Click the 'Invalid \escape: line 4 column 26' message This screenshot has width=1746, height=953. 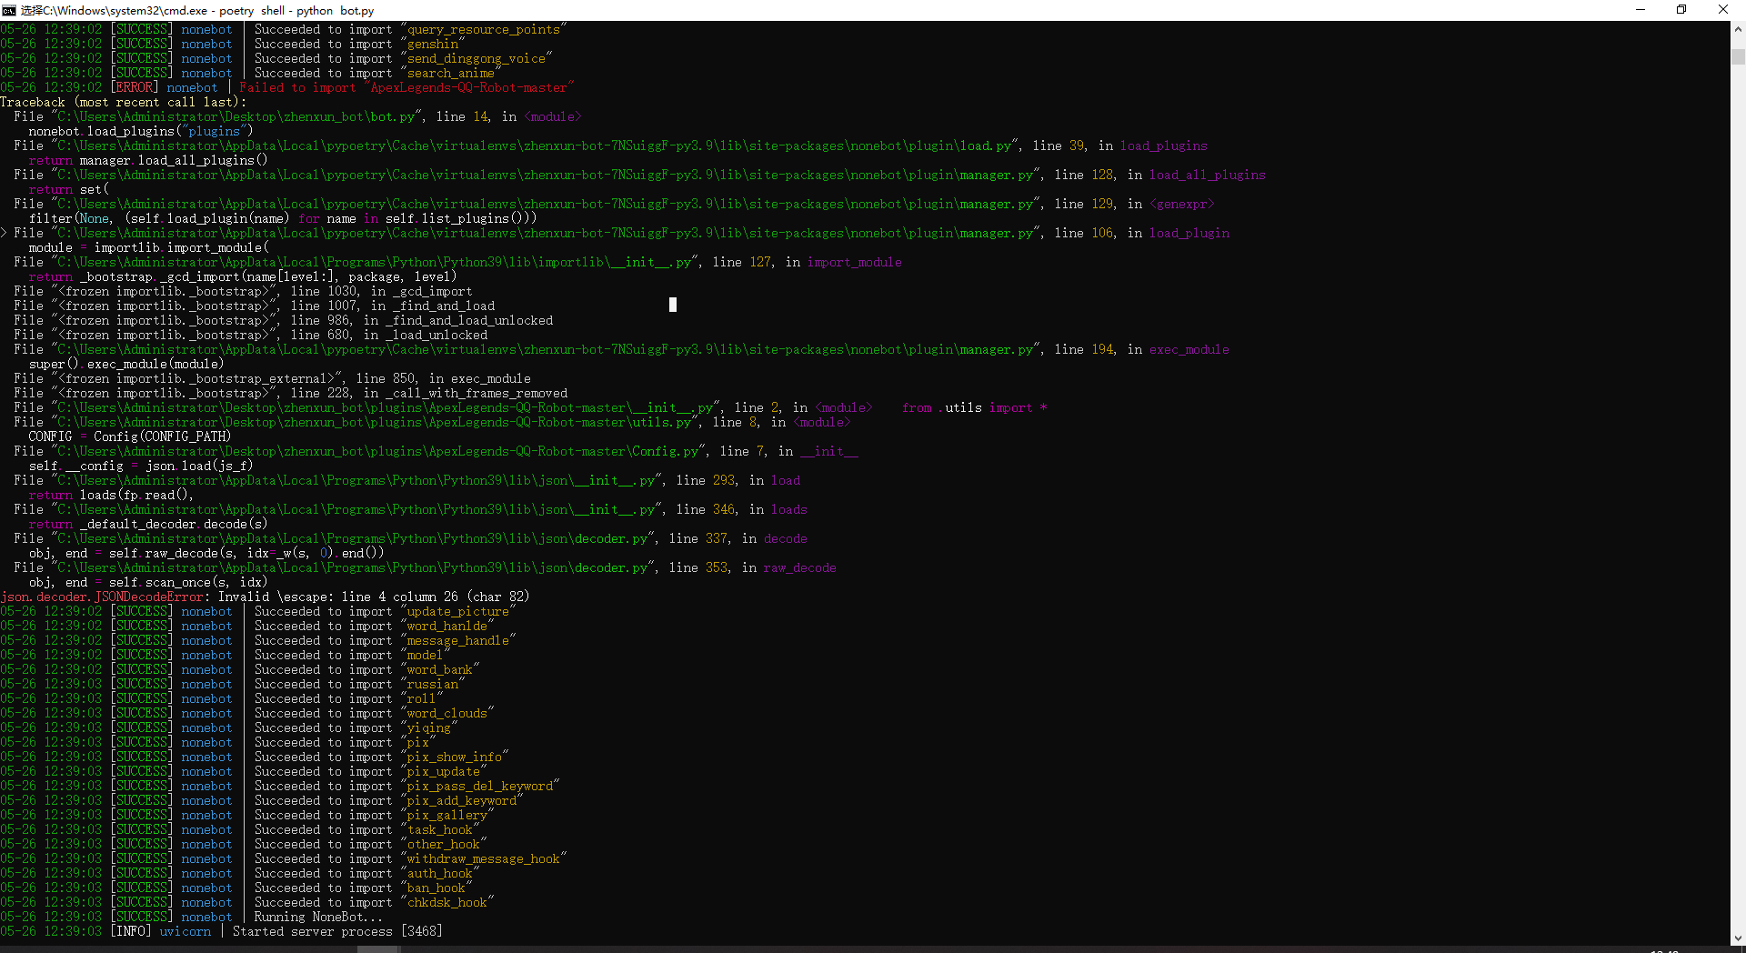point(338,597)
